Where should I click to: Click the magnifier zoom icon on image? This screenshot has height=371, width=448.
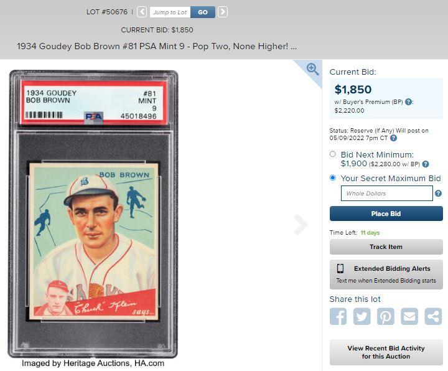pyautogui.click(x=312, y=69)
